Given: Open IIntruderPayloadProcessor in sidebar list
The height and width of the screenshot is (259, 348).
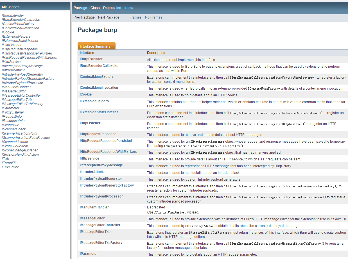Looking at the screenshot, I should pos(22,83).
